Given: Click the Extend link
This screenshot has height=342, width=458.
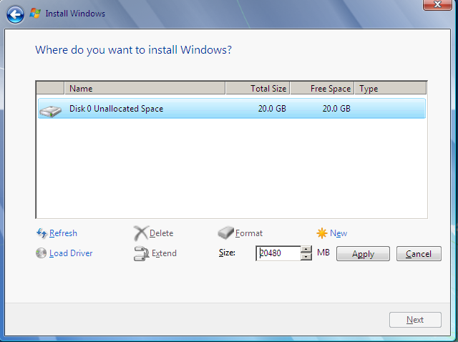Looking at the screenshot, I should pos(164,253).
